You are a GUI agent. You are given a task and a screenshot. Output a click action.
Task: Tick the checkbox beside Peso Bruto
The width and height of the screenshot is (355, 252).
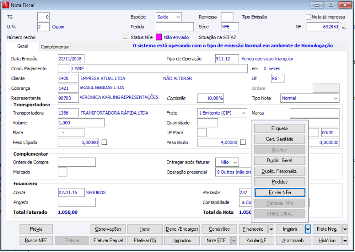click(x=243, y=142)
